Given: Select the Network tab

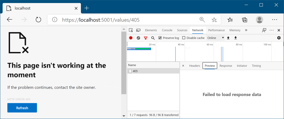Looking at the screenshot, I should (198, 30).
